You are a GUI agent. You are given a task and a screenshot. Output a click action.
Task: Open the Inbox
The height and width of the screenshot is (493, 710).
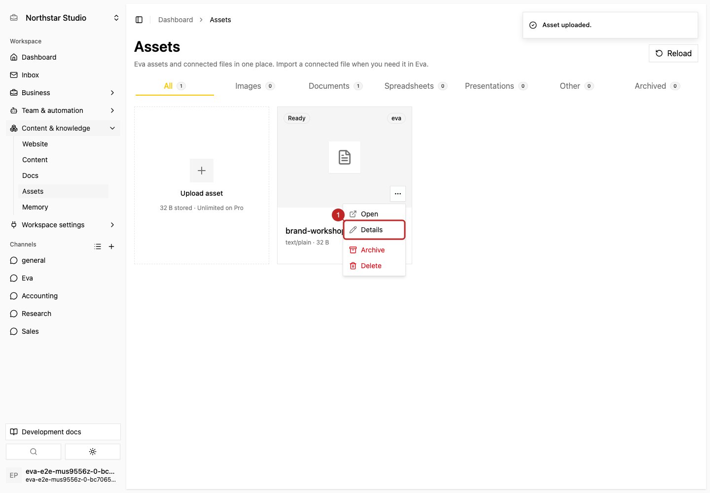pyautogui.click(x=63, y=75)
